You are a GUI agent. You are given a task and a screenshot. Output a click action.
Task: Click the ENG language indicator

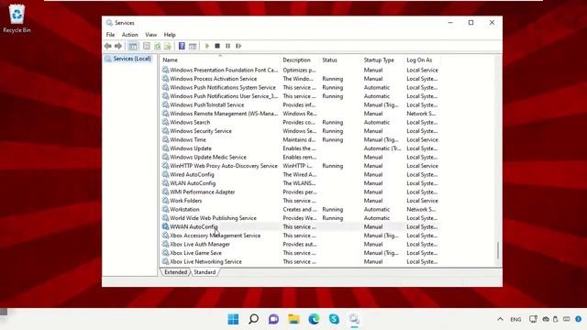pyautogui.click(x=515, y=320)
